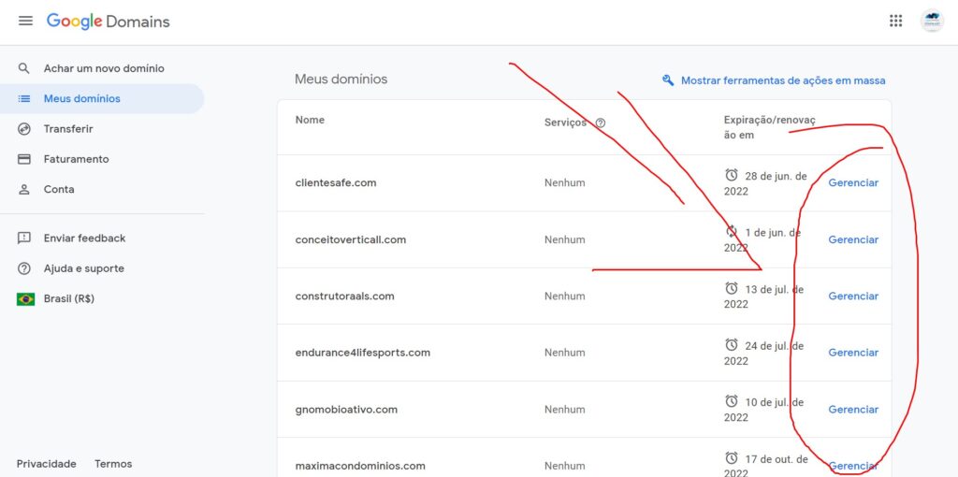Screen dimensions: 958x477
Task: Click the Ajuda e suporte question icon
Action: pos(23,268)
